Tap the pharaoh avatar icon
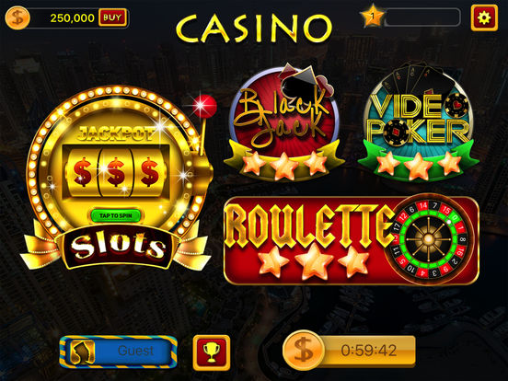 click(x=83, y=352)
